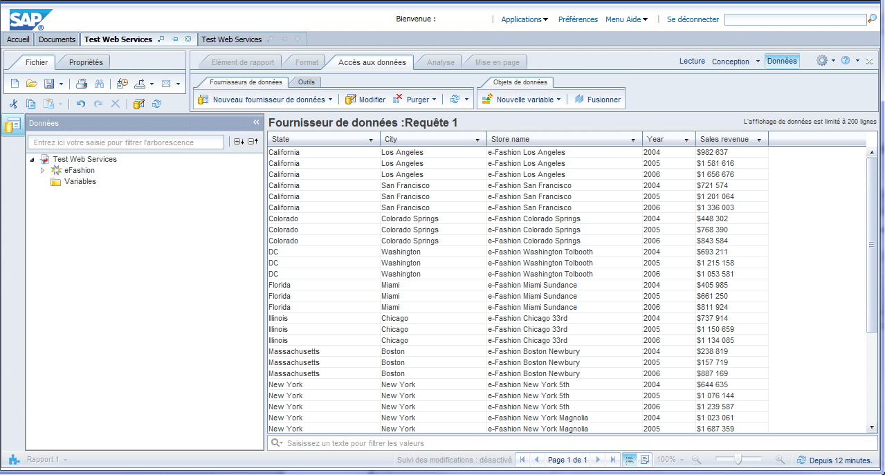
Task: Open the Applications menu
Action: click(x=524, y=19)
